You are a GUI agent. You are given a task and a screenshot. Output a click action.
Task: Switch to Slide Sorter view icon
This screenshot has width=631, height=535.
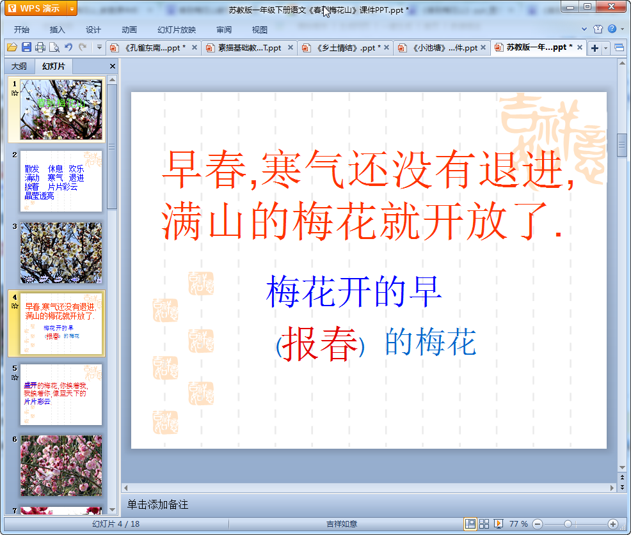(484, 523)
